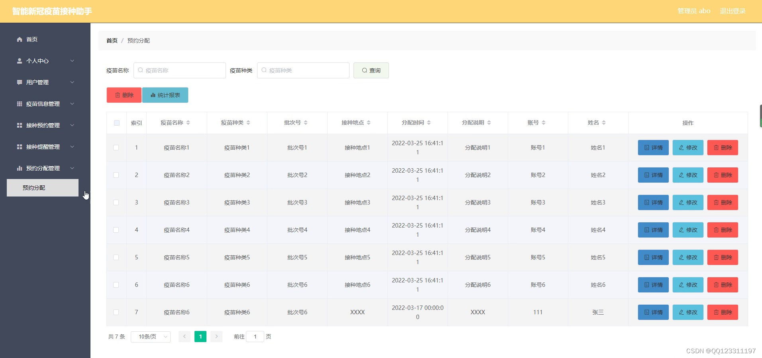This screenshot has width=762, height=358.
Task: Click 删除 for the 疫苗名称4 row
Action: coord(723,230)
